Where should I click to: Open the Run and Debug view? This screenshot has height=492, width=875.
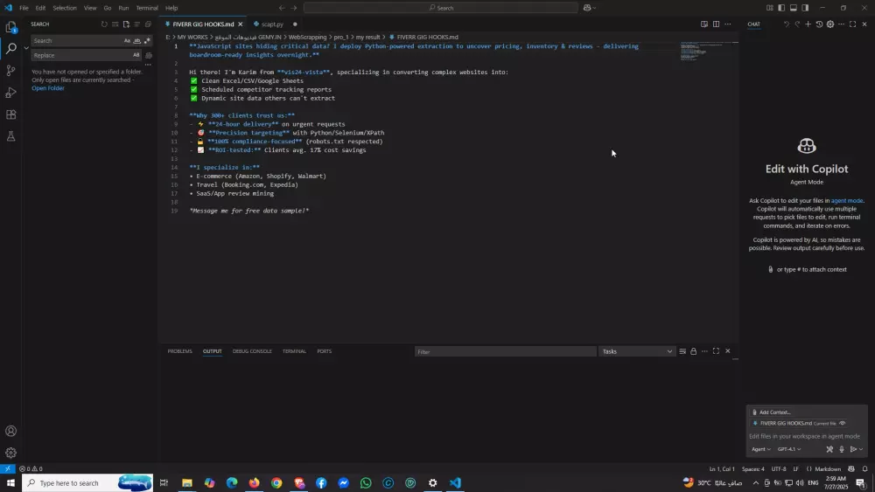10,93
